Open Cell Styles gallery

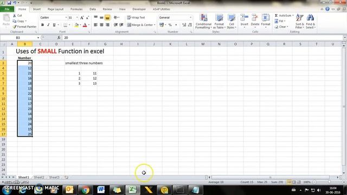click(x=232, y=21)
